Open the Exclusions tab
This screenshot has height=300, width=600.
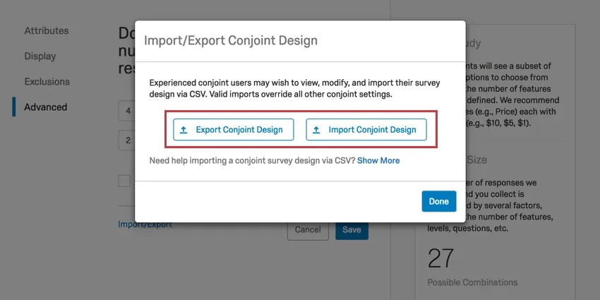46,82
